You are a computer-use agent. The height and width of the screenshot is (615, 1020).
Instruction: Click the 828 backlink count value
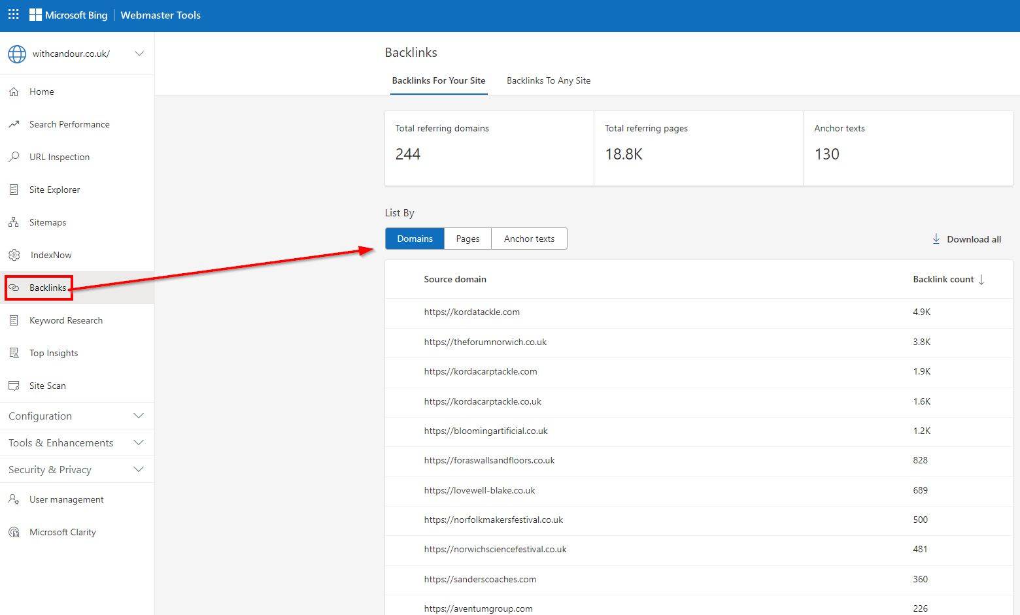921,461
